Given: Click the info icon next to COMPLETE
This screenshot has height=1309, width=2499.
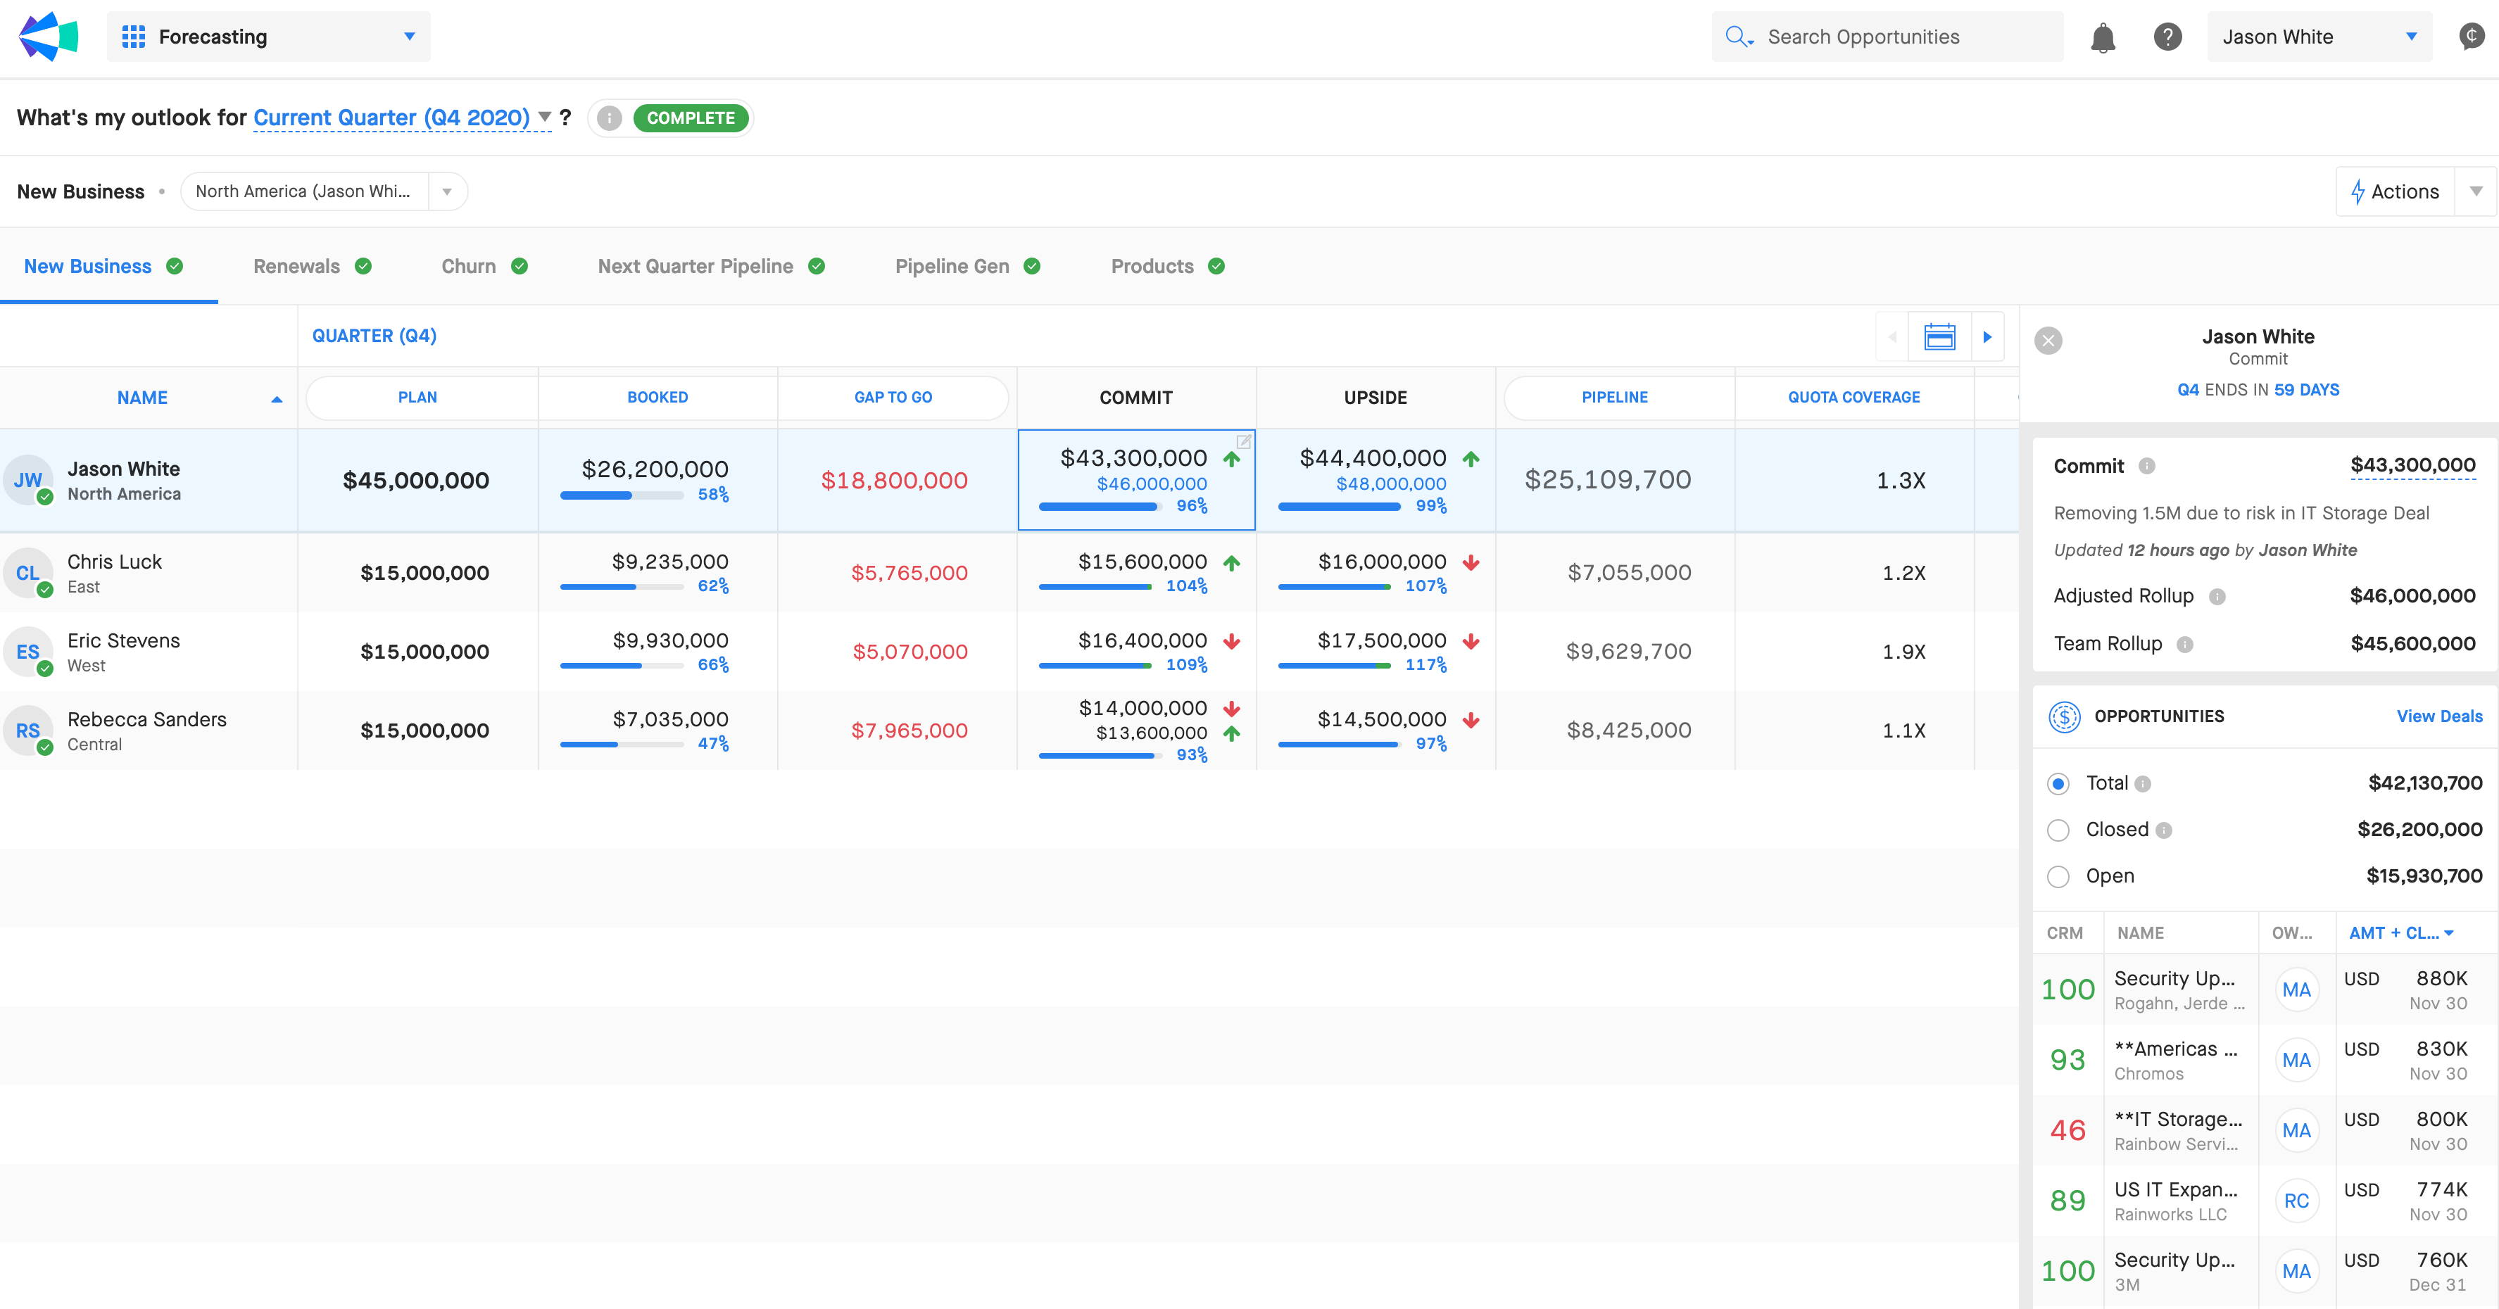Looking at the screenshot, I should click(x=609, y=118).
